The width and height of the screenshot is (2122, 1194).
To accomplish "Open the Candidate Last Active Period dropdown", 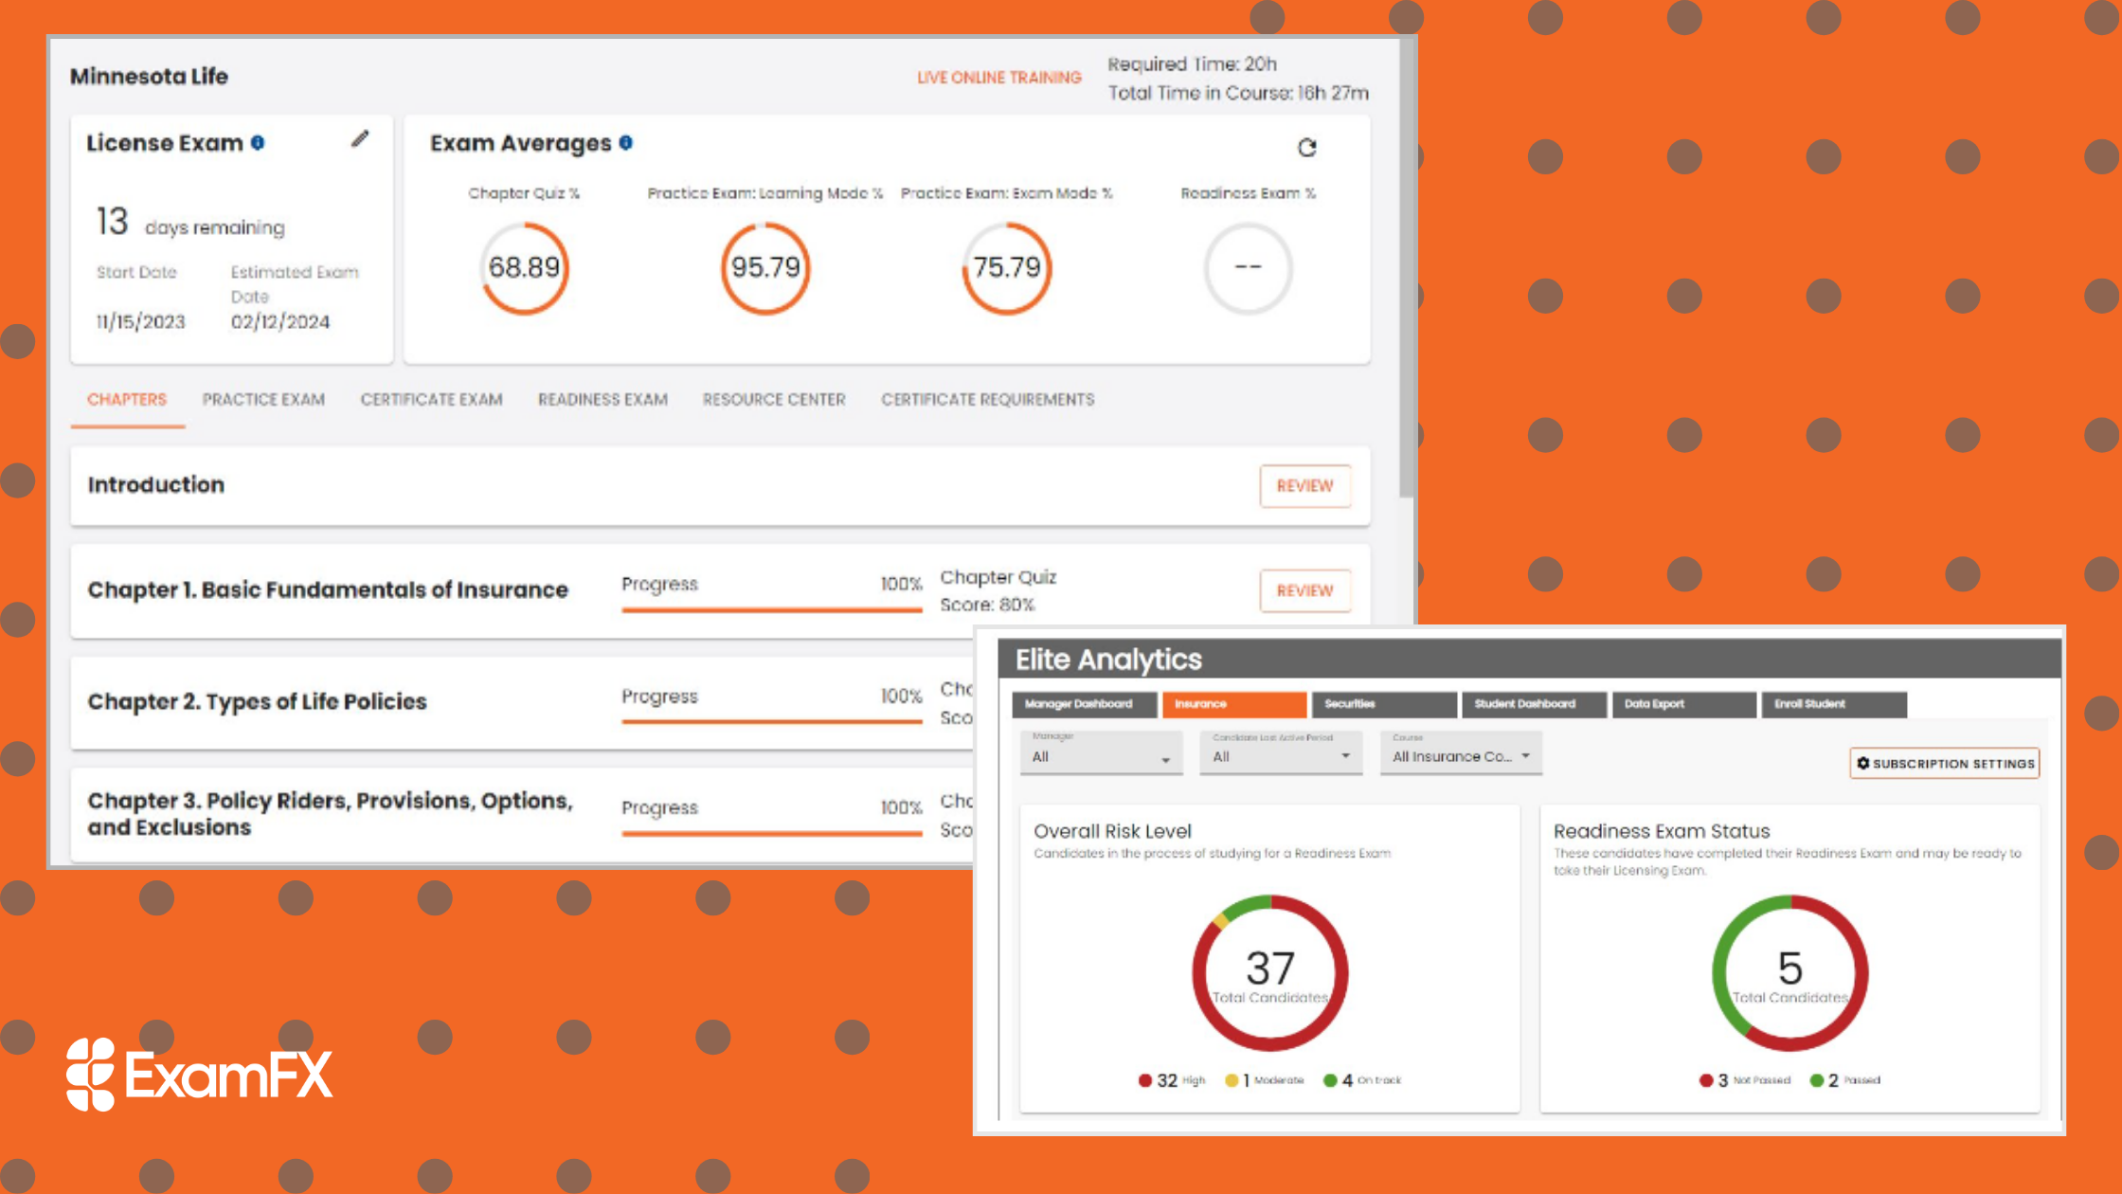I will tap(1281, 754).
